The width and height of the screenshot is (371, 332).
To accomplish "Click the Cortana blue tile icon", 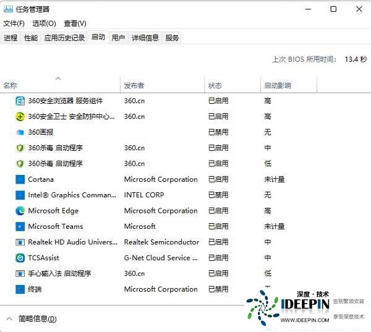I will 20,179.
